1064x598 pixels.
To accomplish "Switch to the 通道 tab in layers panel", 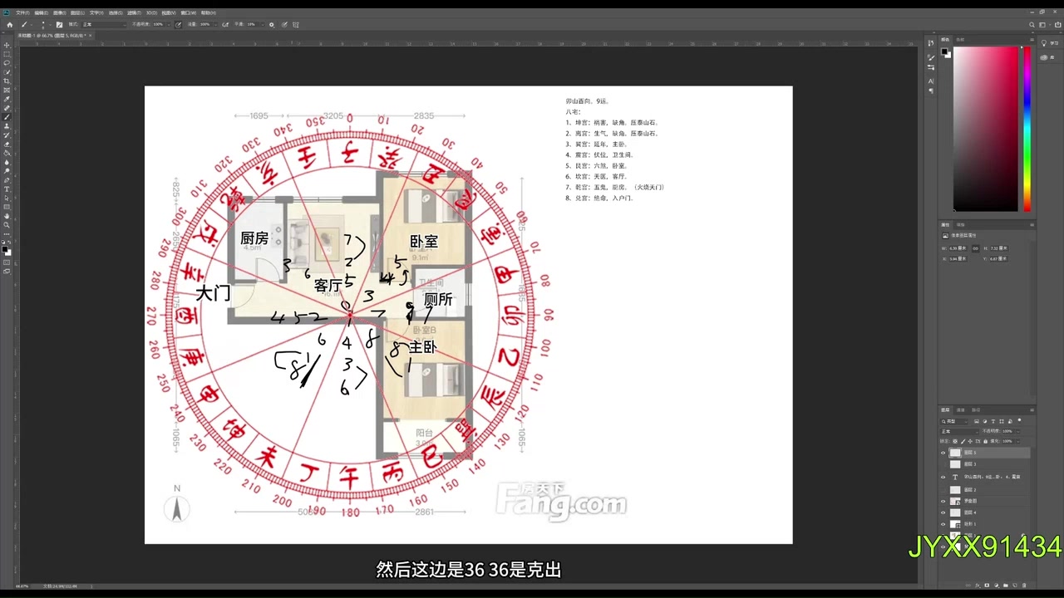I will (960, 409).
